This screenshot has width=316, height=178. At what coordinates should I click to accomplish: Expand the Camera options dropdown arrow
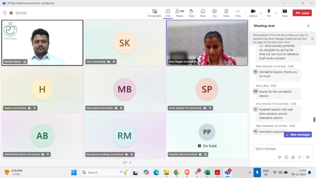pyautogui.click(x=260, y=13)
